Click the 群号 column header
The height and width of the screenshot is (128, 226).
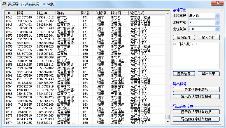[x=25, y=13]
